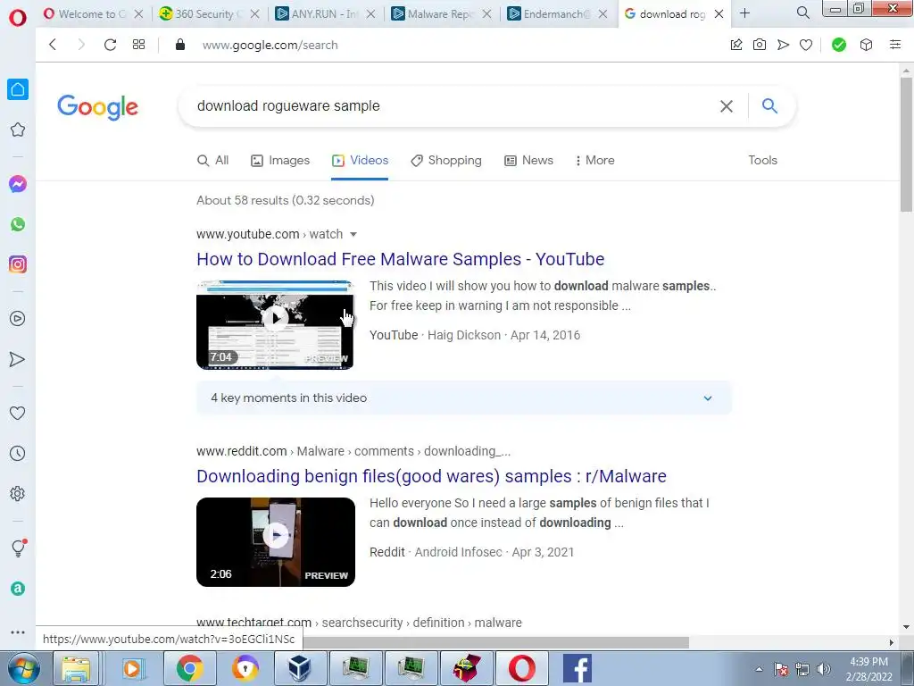The height and width of the screenshot is (686, 914).
Task: Open sidebar three-dot setup menu
Action: click(18, 632)
